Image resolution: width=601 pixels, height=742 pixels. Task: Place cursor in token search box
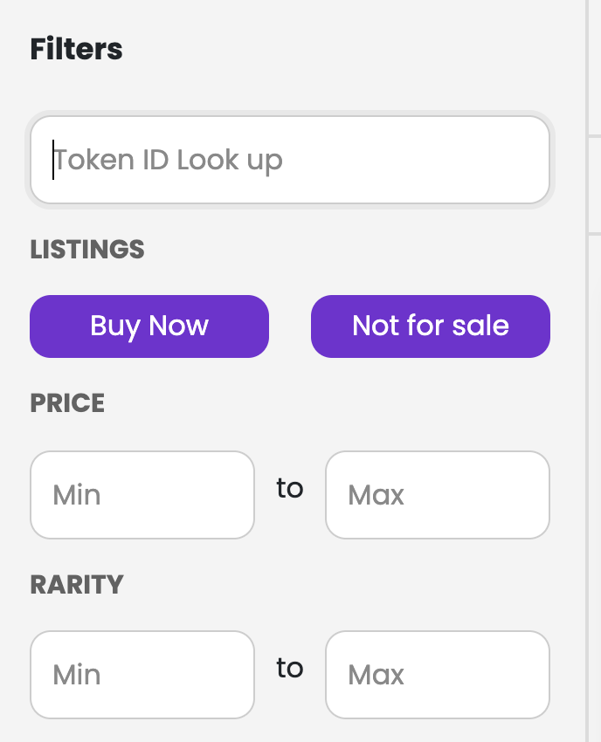click(290, 160)
